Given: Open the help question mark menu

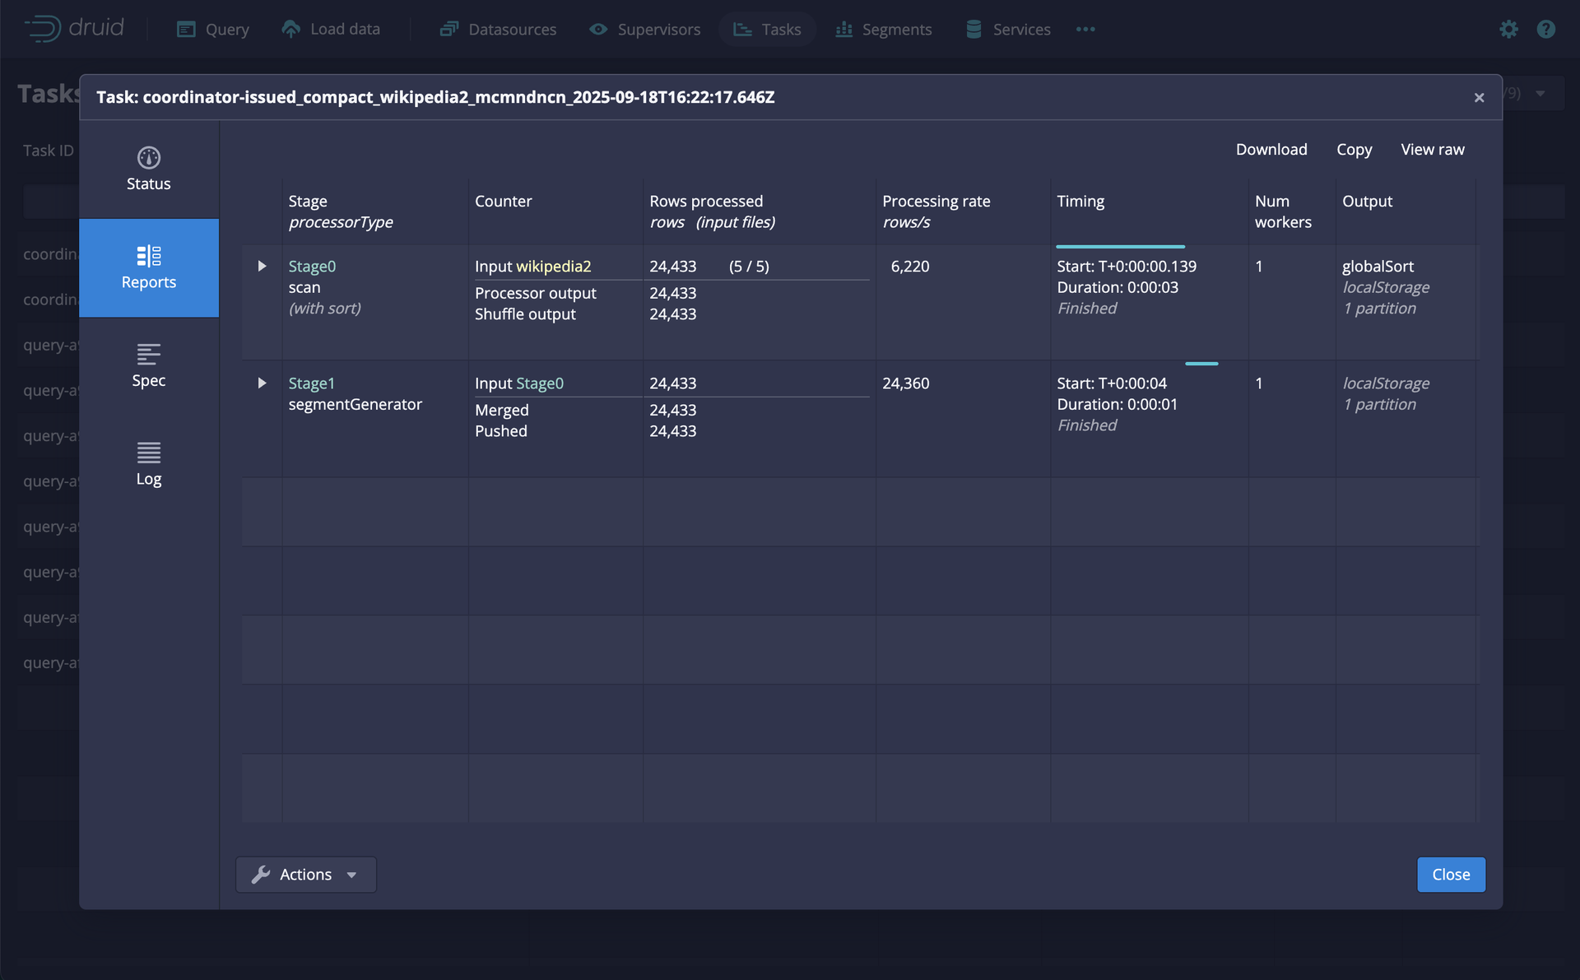Looking at the screenshot, I should coord(1546,30).
